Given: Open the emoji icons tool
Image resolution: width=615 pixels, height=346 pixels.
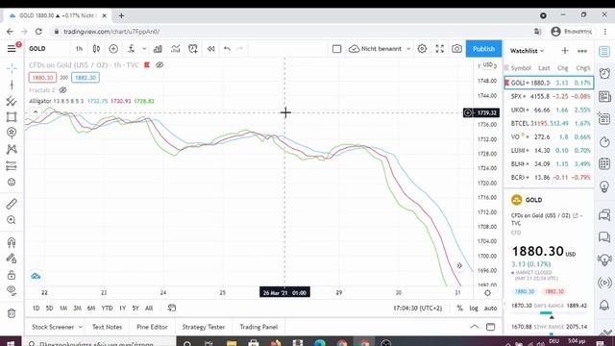Looking at the screenshot, I should pos(12,182).
